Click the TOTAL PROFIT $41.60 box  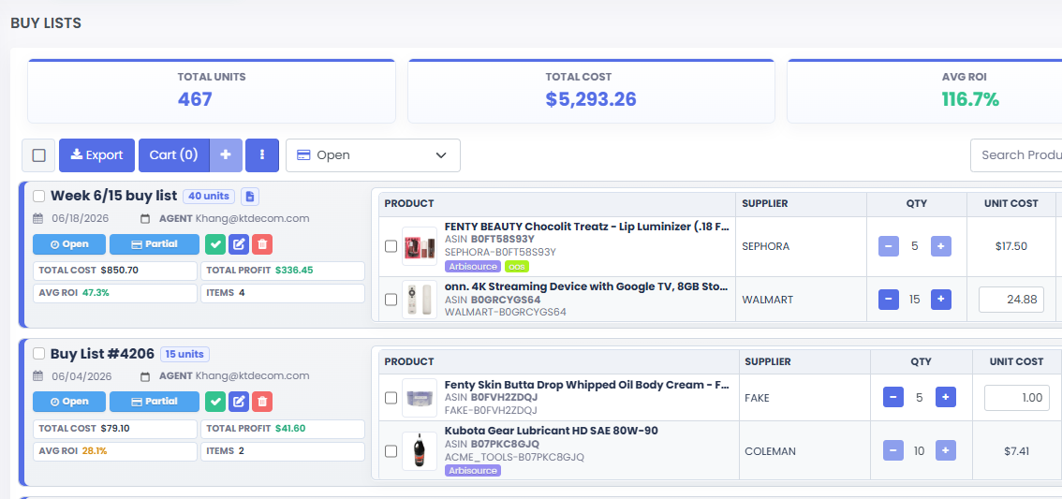pyautogui.click(x=283, y=429)
